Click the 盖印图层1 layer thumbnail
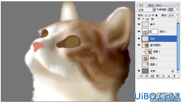The image size is (182, 103). 145,45
